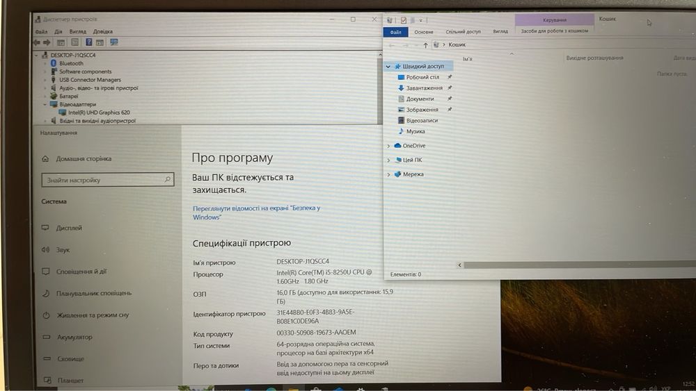Viewport: 696px width, 391px height.
Task: Collapse the Відеоадаптери node
Action: click(45, 104)
